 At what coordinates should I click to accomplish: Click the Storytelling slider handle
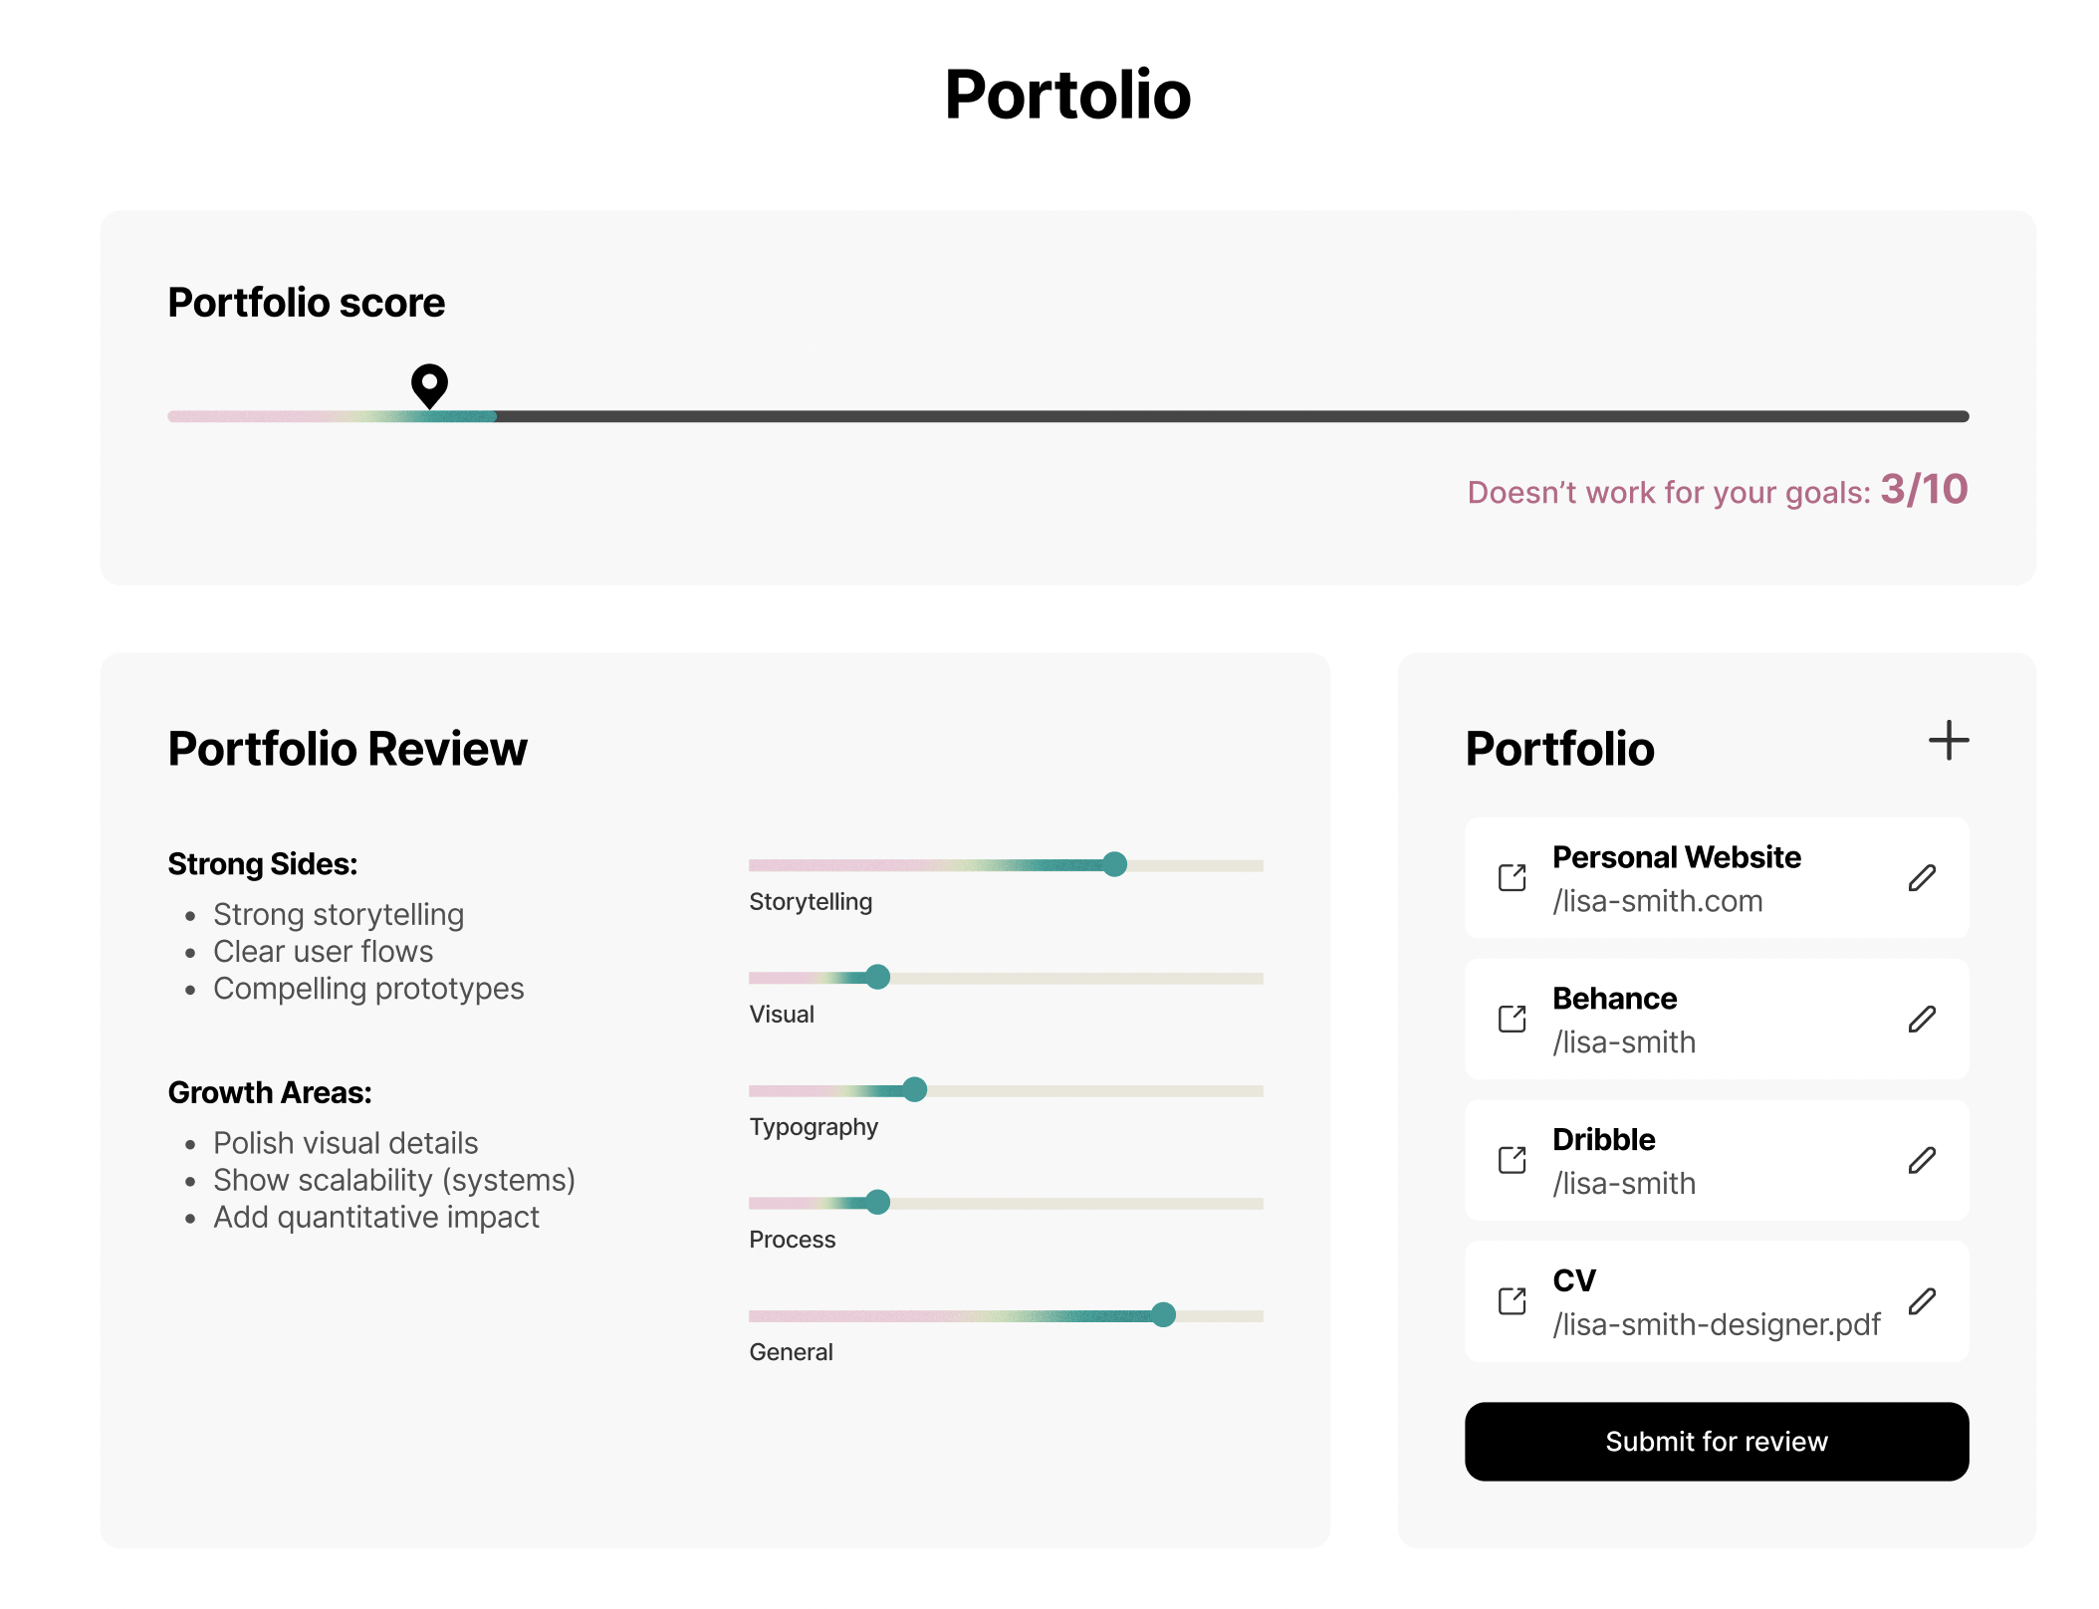(1114, 864)
